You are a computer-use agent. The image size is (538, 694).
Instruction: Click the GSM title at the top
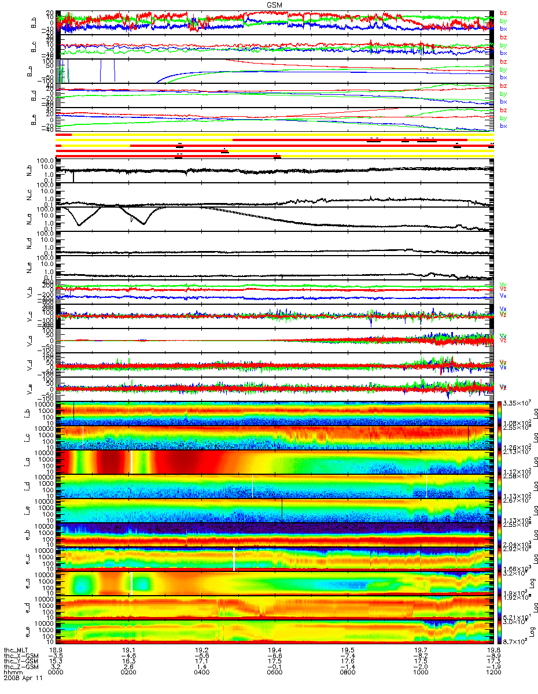pos(274,4)
